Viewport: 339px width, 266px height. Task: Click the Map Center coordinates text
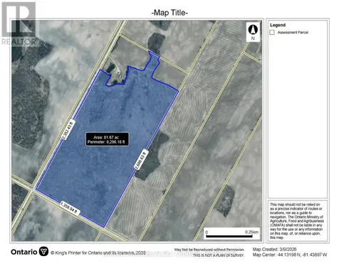click(290, 255)
